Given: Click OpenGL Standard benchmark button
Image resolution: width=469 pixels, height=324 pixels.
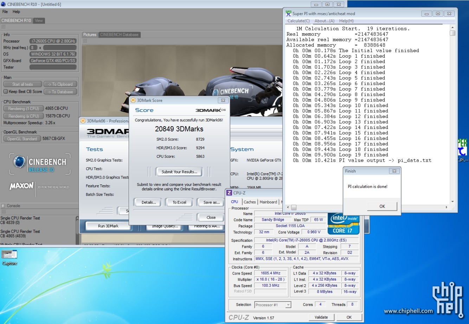Looking at the screenshot, I should [22, 139].
